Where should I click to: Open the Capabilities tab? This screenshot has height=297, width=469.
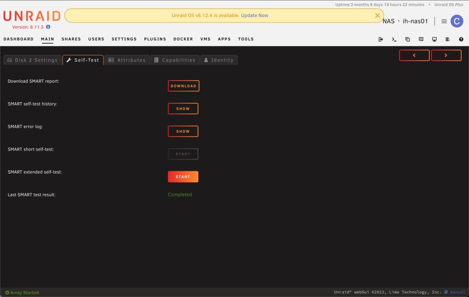[x=175, y=60]
